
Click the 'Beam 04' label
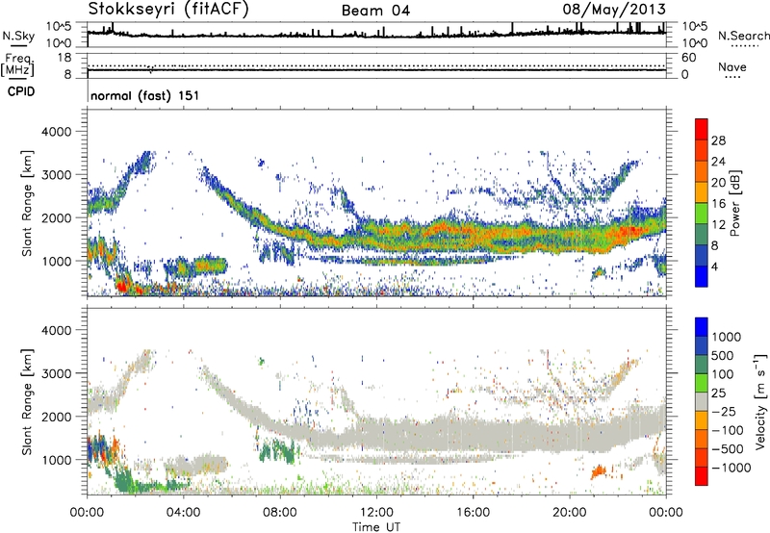point(375,11)
